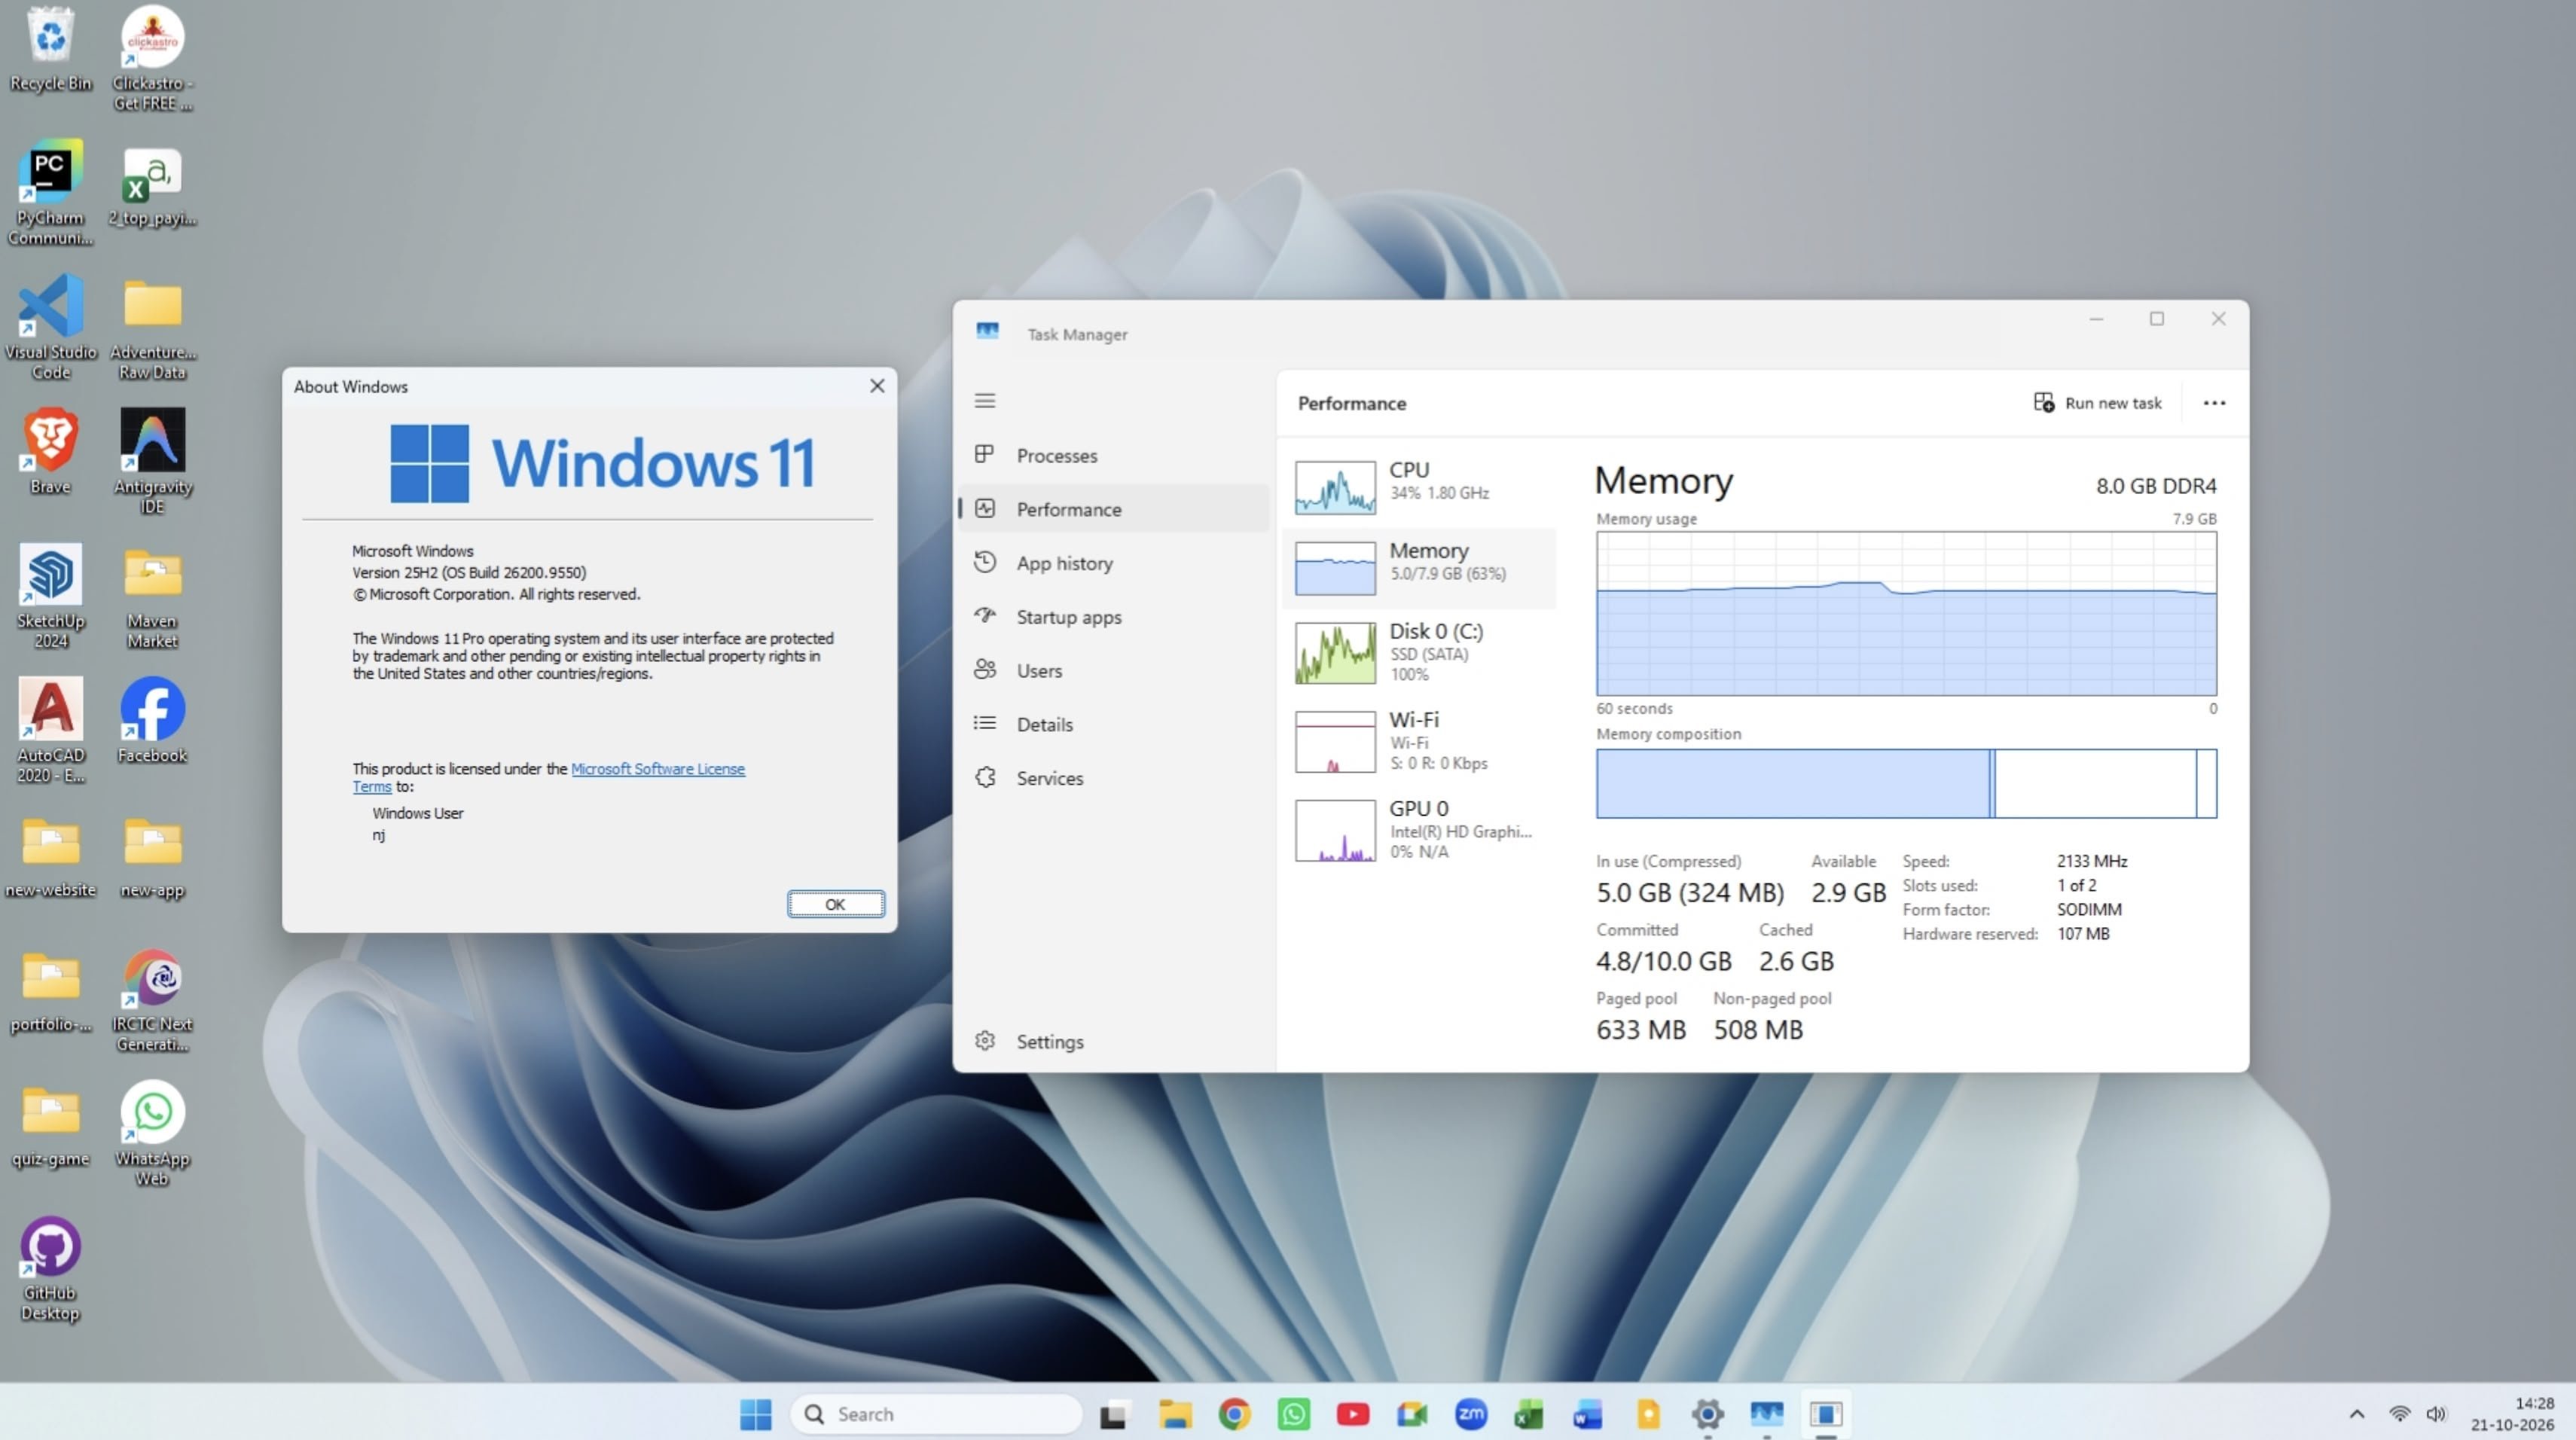This screenshot has width=2576, height=1440.
Task: Select the Facebook desktop shortcut
Action: point(152,720)
